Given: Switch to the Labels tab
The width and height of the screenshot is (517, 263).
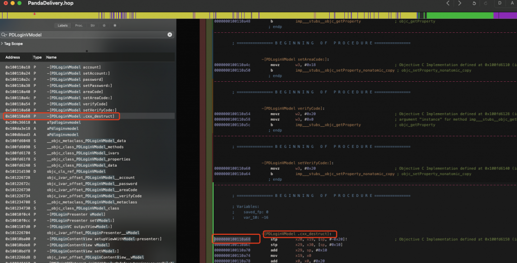Looking at the screenshot, I should 63,25.
